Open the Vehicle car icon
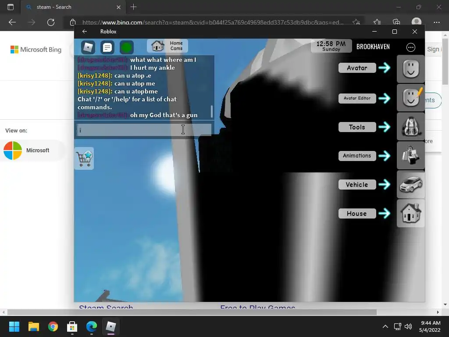Image resolution: width=449 pixels, height=337 pixels. coord(410,184)
